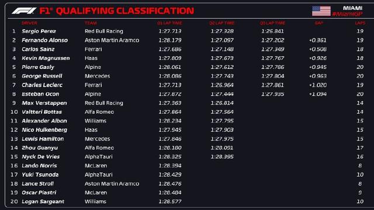Screen dimensions: 374x210
Task: Select the DRIVER column header
Action: coord(29,23)
